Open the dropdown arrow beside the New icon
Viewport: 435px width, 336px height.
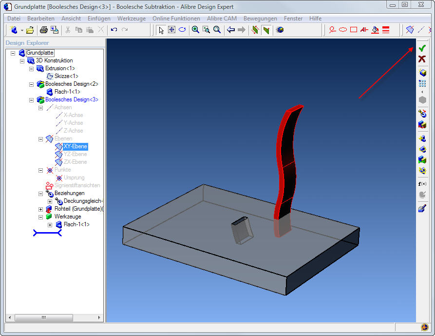21,30
